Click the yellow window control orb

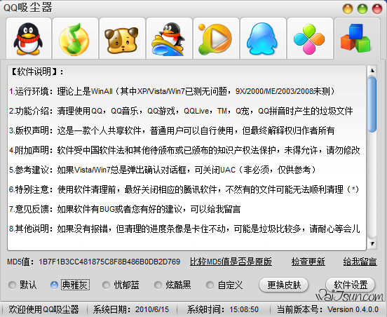(x=348, y=9)
